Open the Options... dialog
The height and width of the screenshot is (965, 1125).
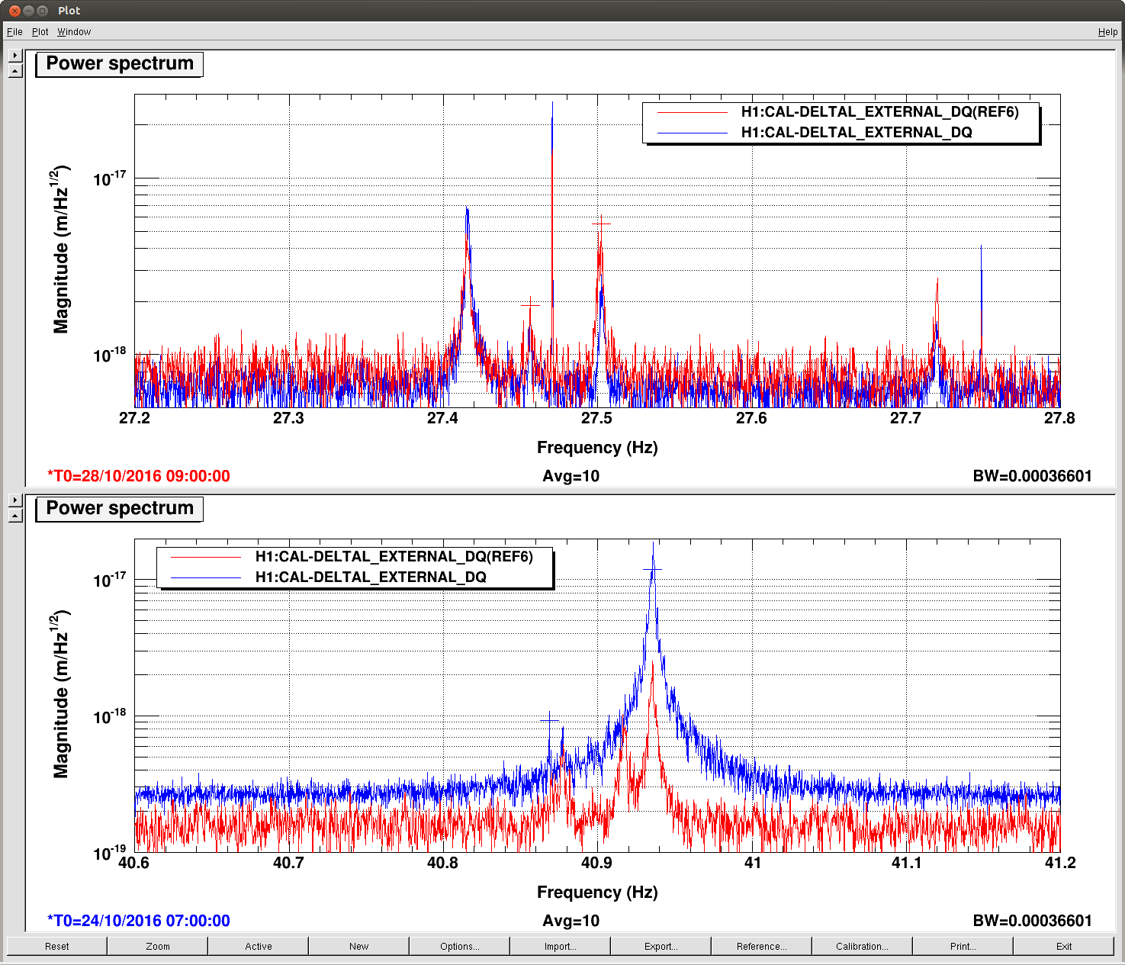pyautogui.click(x=460, y=946)
